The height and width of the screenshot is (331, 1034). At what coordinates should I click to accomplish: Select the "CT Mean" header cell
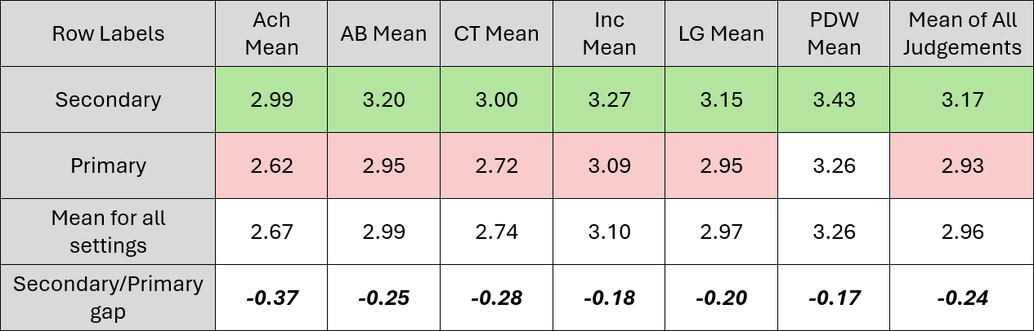tap(496, 33)
